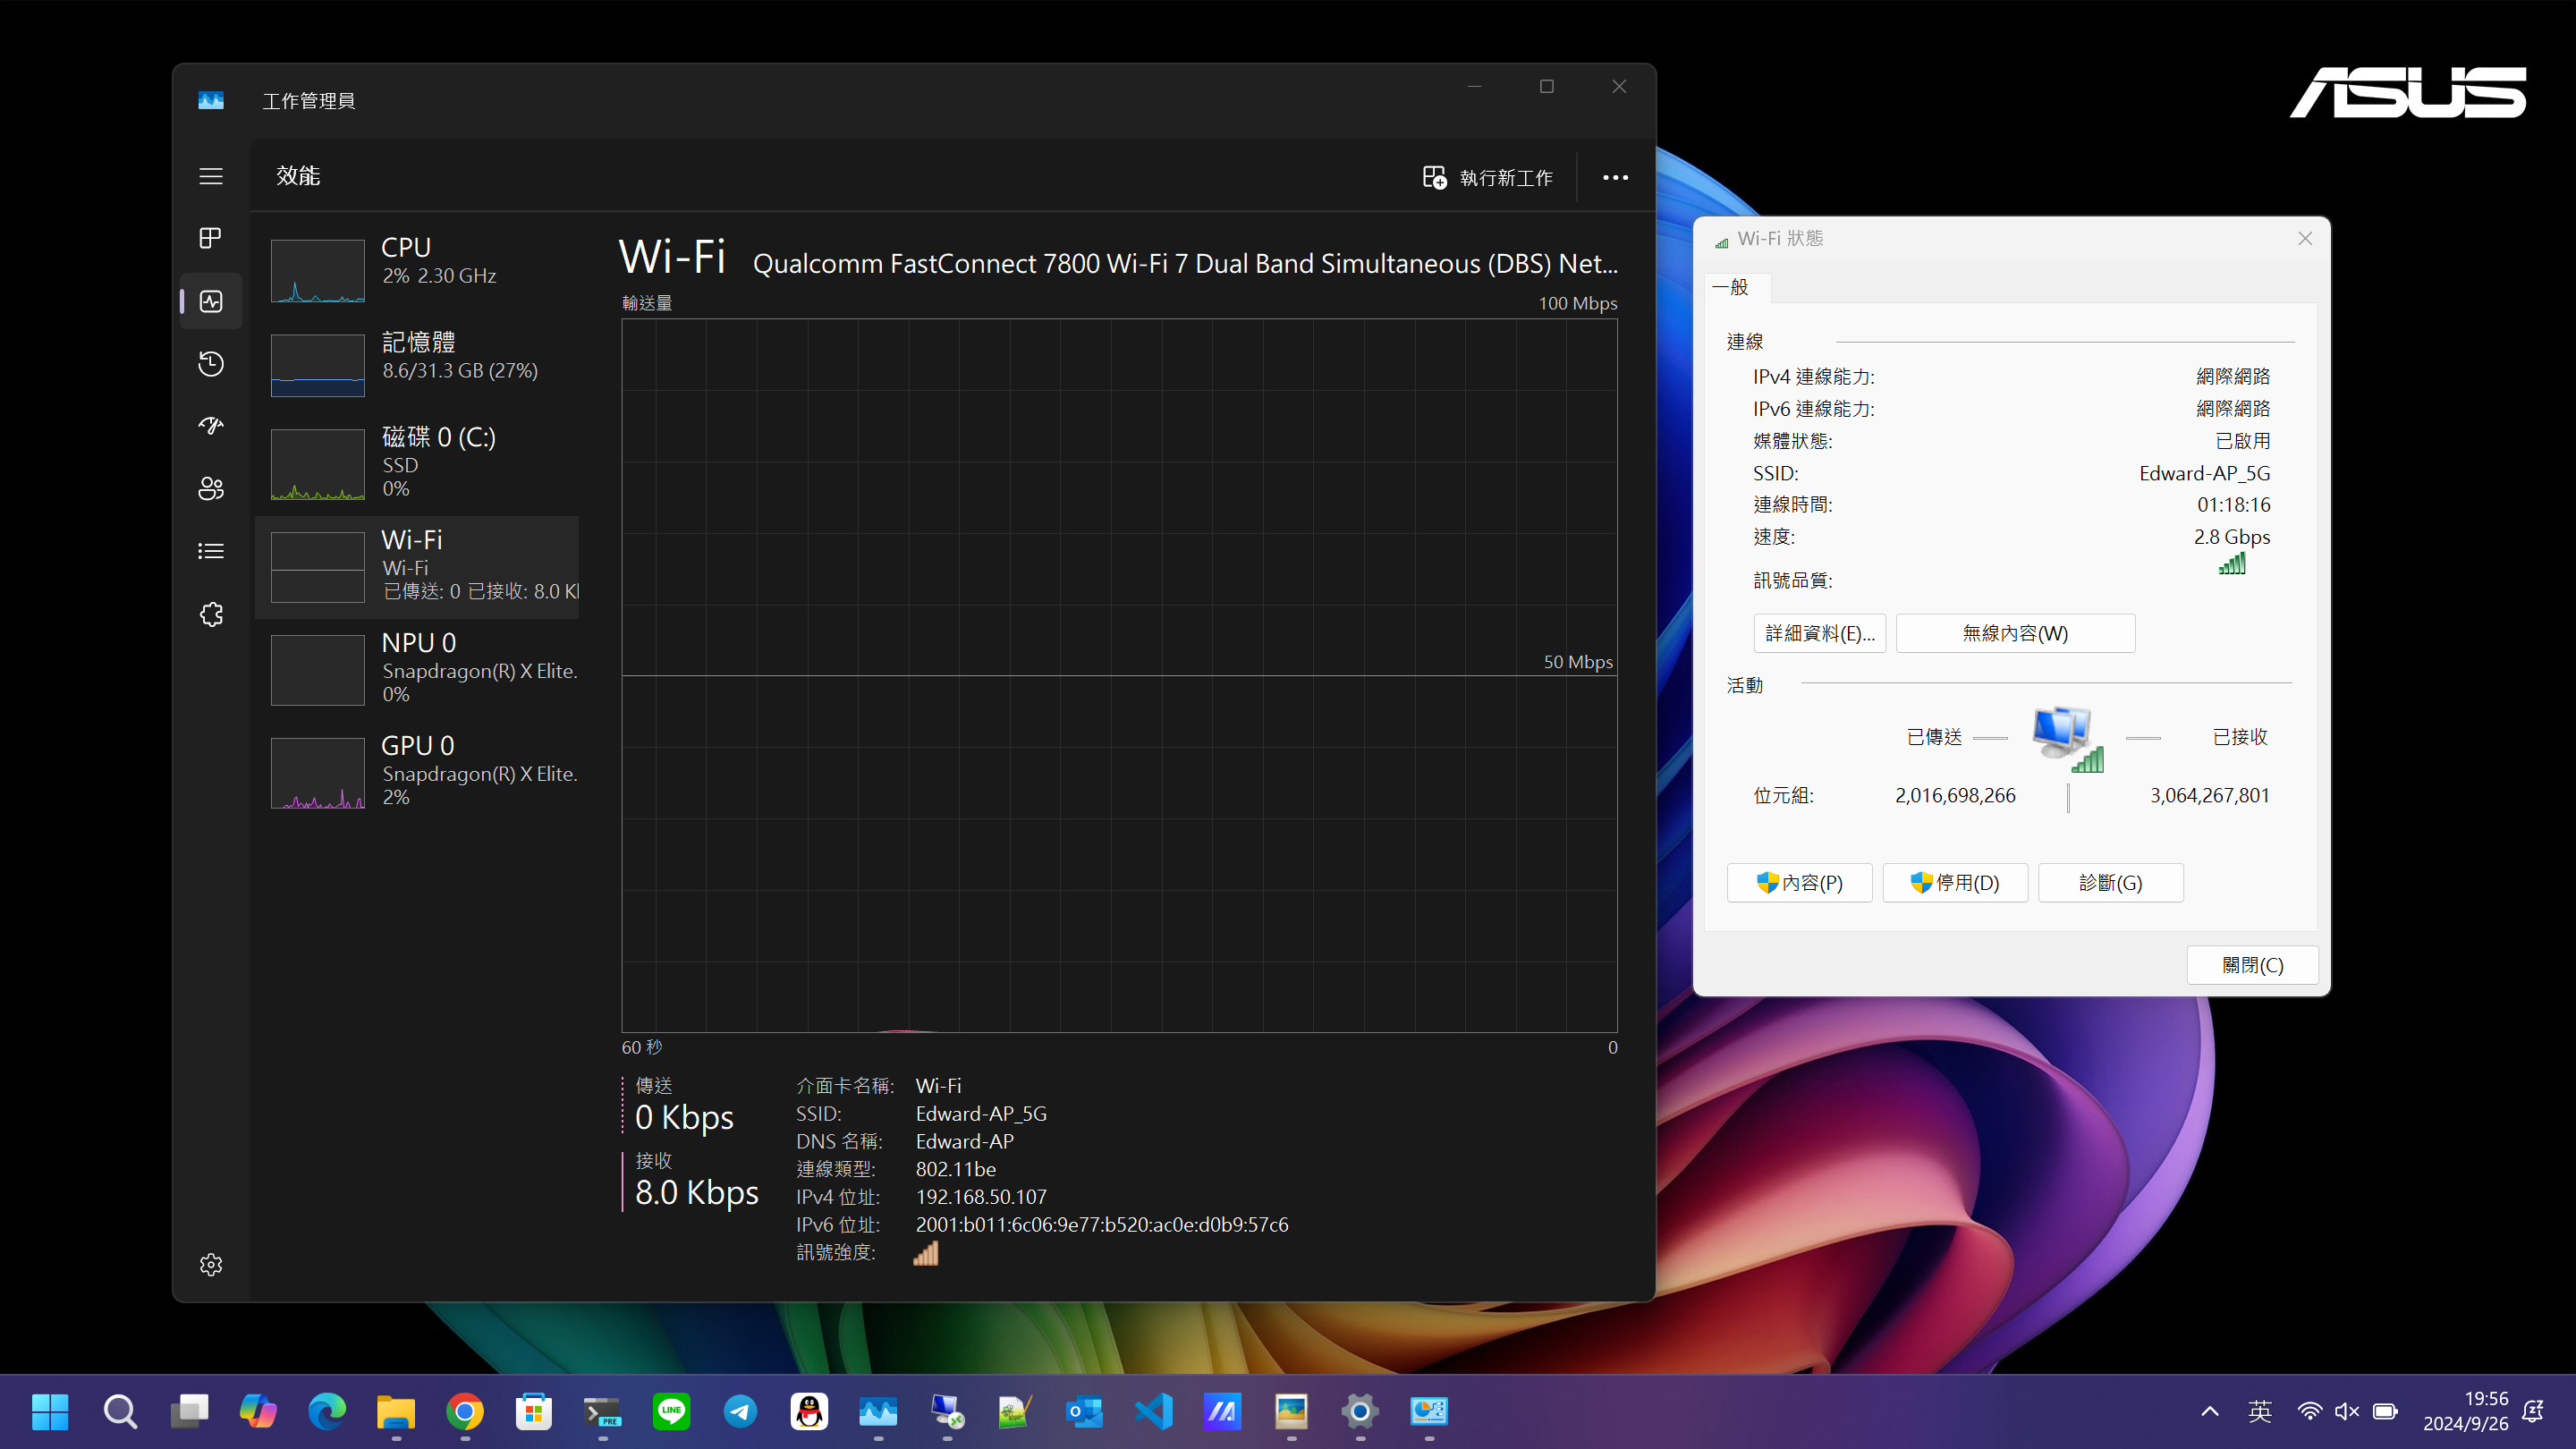Open Startup apps sidebar icon
Viewport: 2576px width, 1449px height.
tap(210, 426)
